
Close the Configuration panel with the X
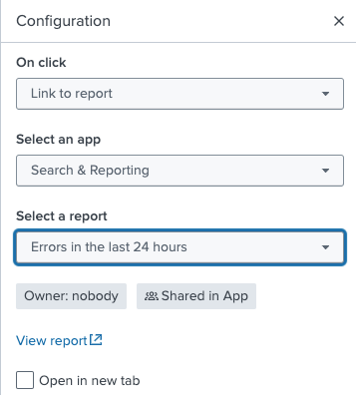[x=339, y=21]
